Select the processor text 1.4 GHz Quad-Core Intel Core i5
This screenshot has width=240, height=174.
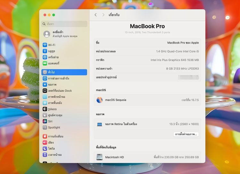(x=178, y=51)
